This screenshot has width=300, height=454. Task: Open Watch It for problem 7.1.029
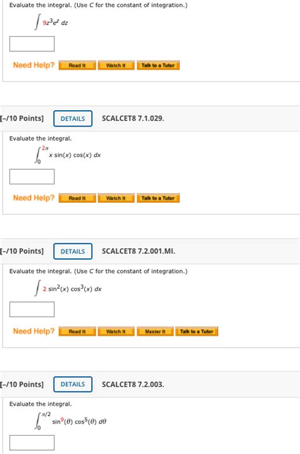(116, 198)
